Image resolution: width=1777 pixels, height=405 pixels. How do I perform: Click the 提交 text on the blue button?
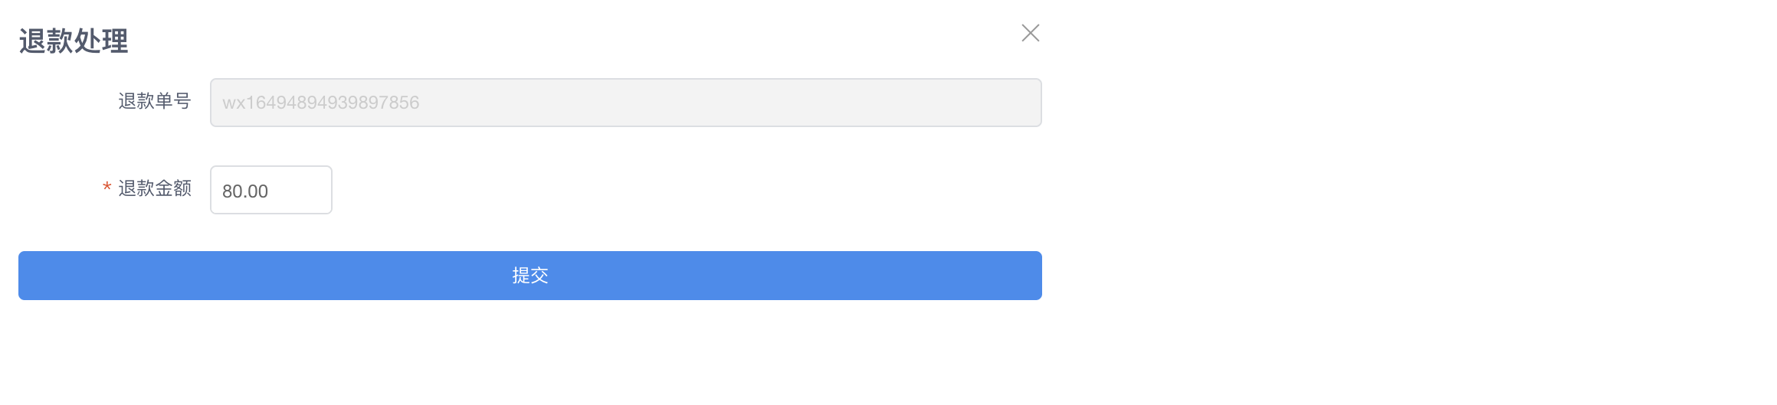pyautogui.click(x=530, y=276)
